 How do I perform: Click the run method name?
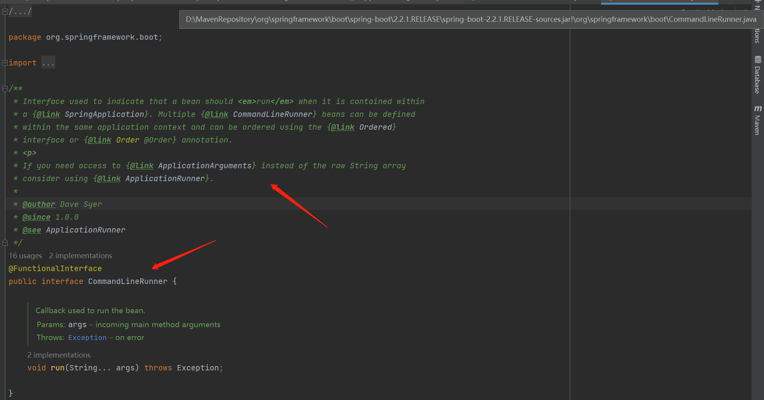(58, 368)
